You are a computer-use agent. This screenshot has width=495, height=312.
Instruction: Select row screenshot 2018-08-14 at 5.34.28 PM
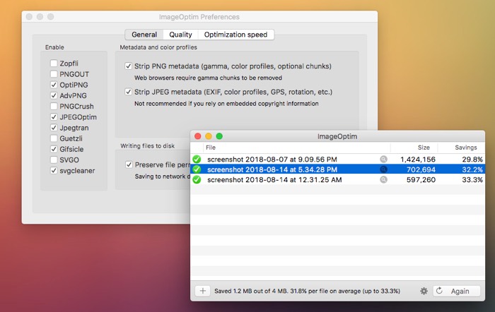pyautogui.click(x=337, y=169)
